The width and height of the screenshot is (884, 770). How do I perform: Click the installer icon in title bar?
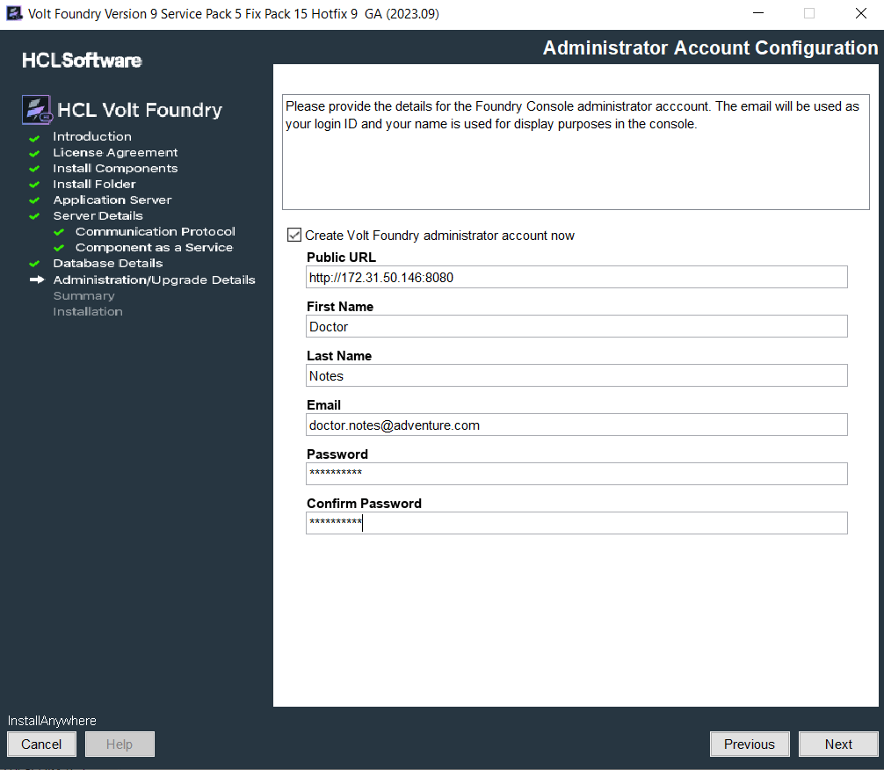(14, 13)
